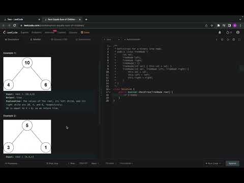The image size is (244, 183).
Task: Collapse the class Solution fold arrow line 16
Action: [x=110, y=89]
